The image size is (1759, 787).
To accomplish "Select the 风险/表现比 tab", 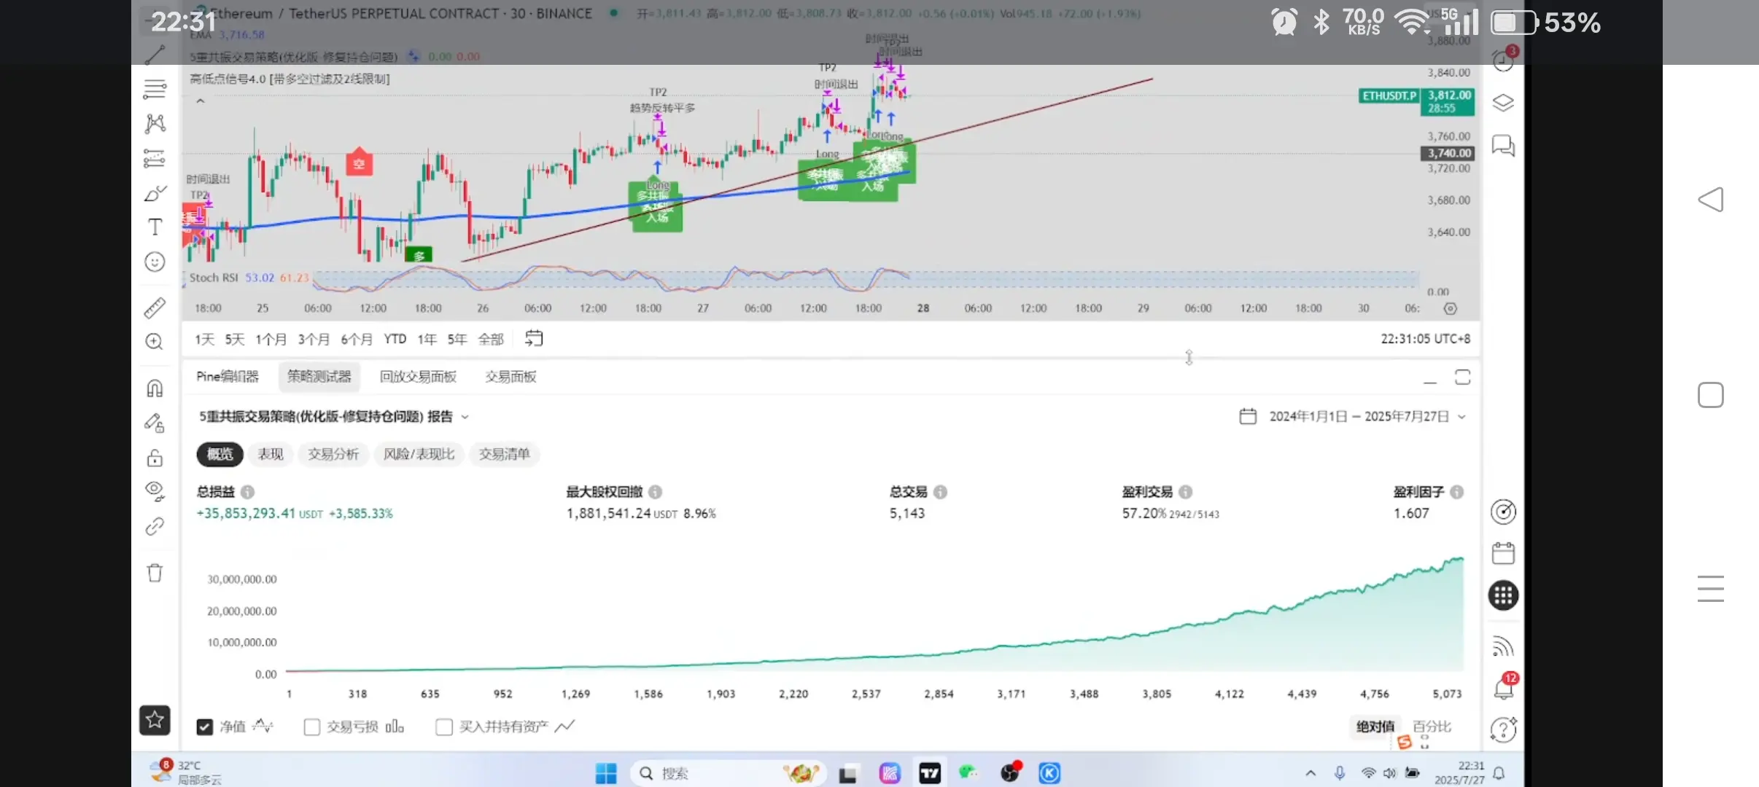I will pos(419,454).
